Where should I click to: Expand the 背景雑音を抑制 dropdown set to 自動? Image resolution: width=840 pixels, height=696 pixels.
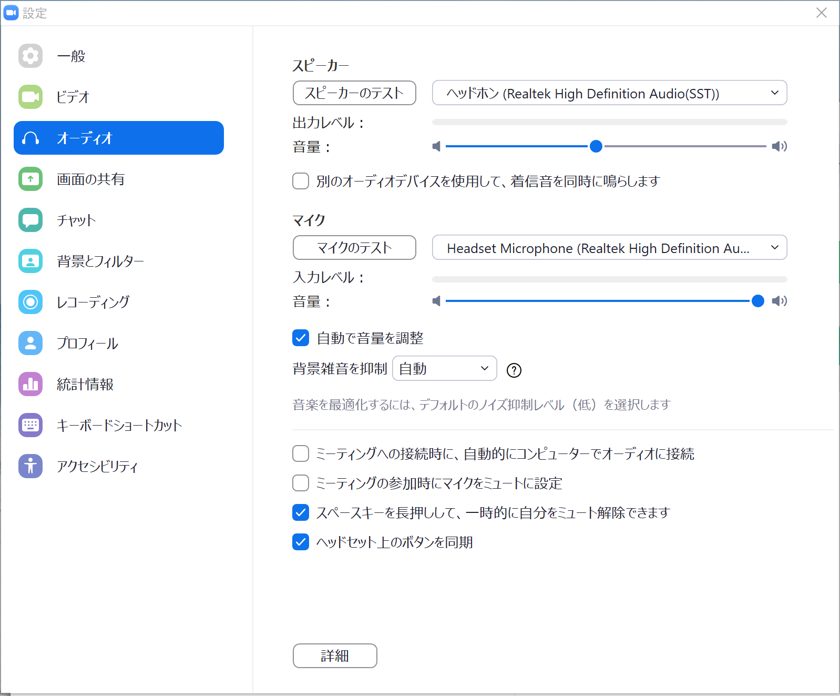[444, 369]
